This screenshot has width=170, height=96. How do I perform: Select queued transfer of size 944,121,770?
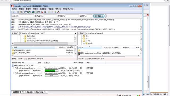tap(73, 73)
